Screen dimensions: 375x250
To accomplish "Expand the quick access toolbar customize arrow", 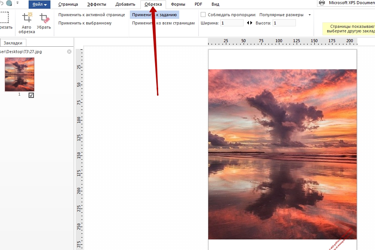I will tap(17, 3).
